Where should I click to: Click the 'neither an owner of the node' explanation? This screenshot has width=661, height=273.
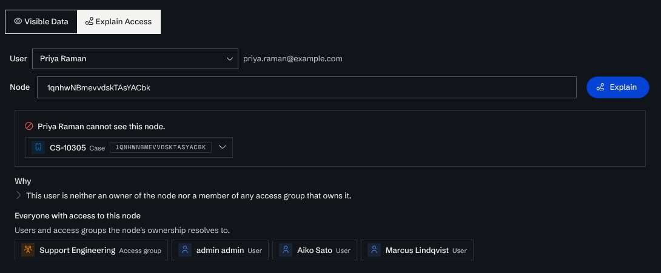click(x=189, y=196)
